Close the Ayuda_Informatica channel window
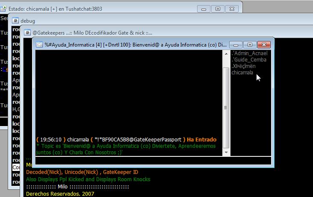Viewport: 313px width, 197px height. click(264, 45)
